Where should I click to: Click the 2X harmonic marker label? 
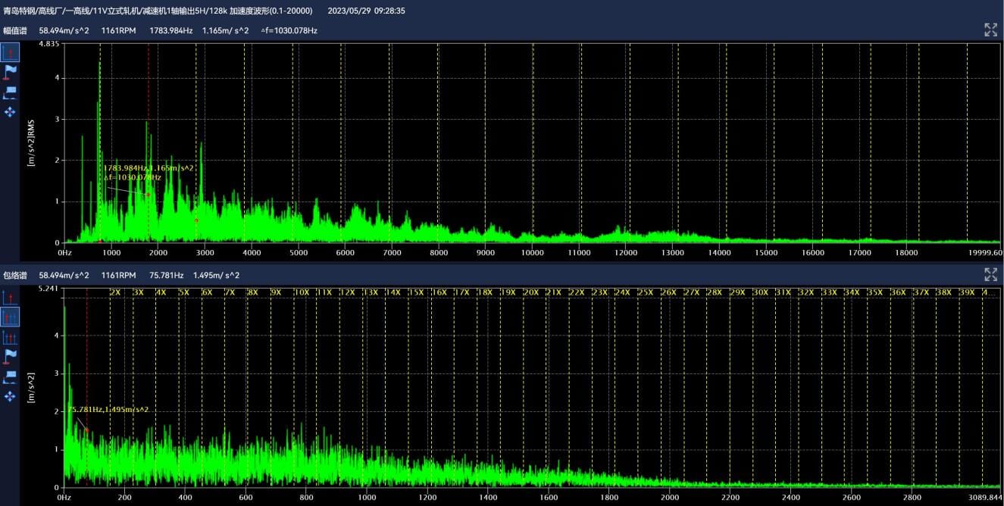115,292
